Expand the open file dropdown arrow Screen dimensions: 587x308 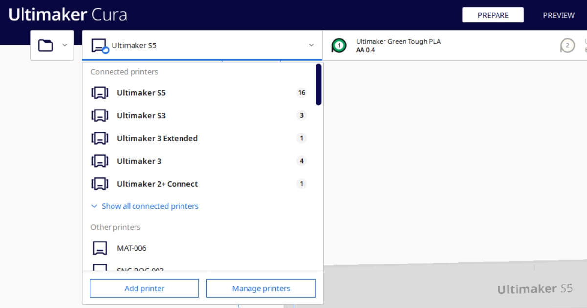click(x=65, y=45)
